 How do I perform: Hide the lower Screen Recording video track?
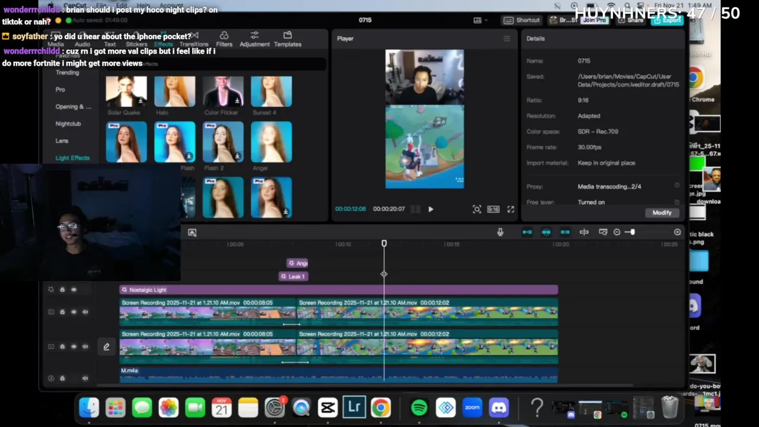(74, 346)
